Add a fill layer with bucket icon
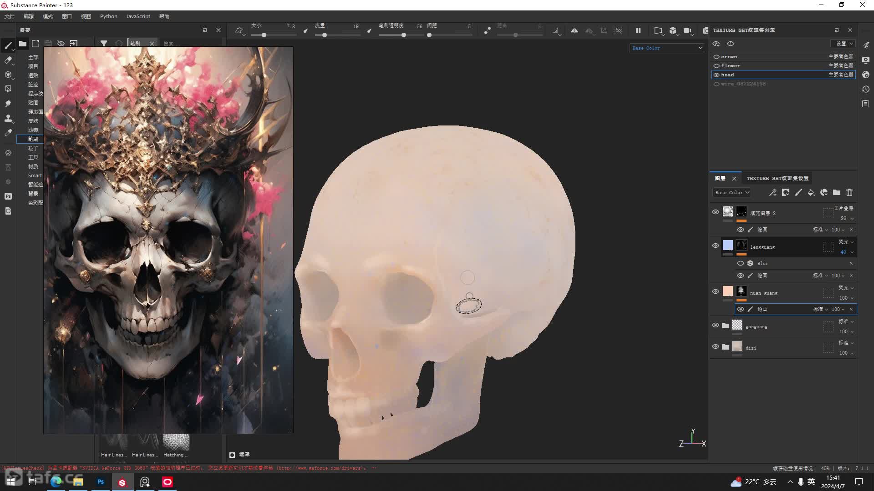Image resolution: width=874 pixels, height=491 pixels. (x=811, y=193)
